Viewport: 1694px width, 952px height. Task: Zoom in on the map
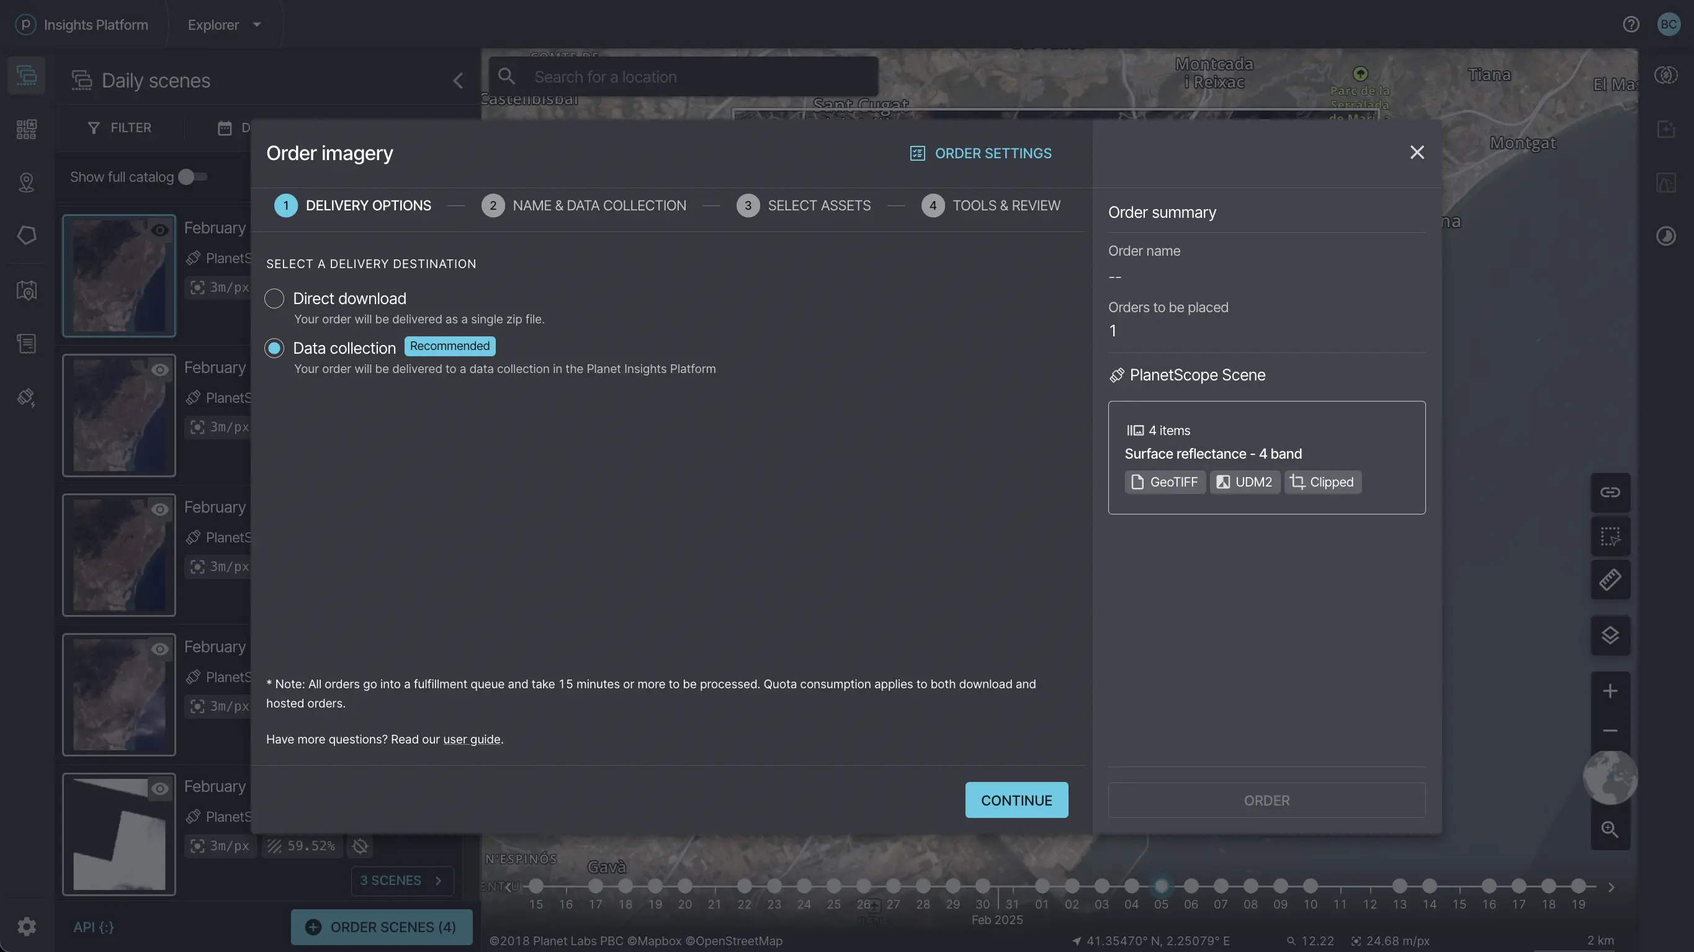point(1610,691)
